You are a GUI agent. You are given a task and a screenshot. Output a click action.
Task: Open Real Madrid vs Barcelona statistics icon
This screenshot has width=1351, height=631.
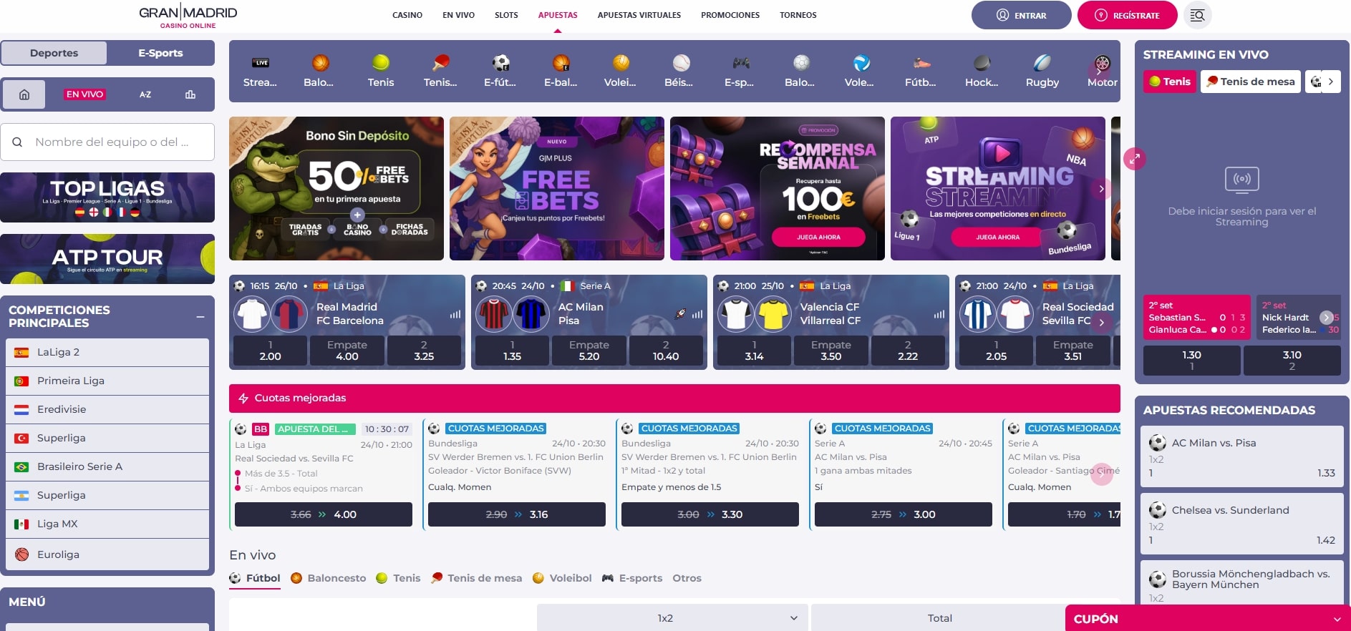[455, 314]
